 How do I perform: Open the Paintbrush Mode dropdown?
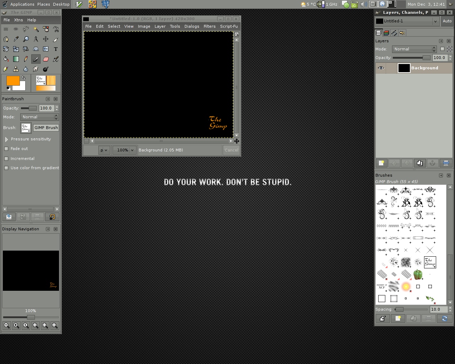[x=39, y=117]
